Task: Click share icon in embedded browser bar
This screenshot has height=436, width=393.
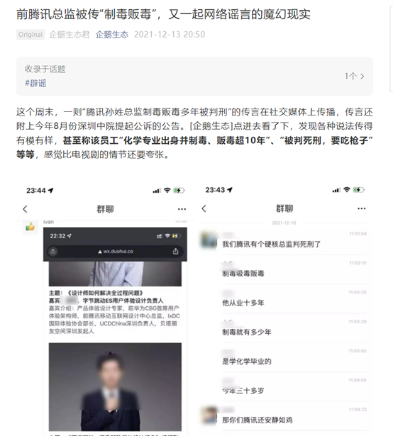Action: pyautogui.click(x=175, y=251)
